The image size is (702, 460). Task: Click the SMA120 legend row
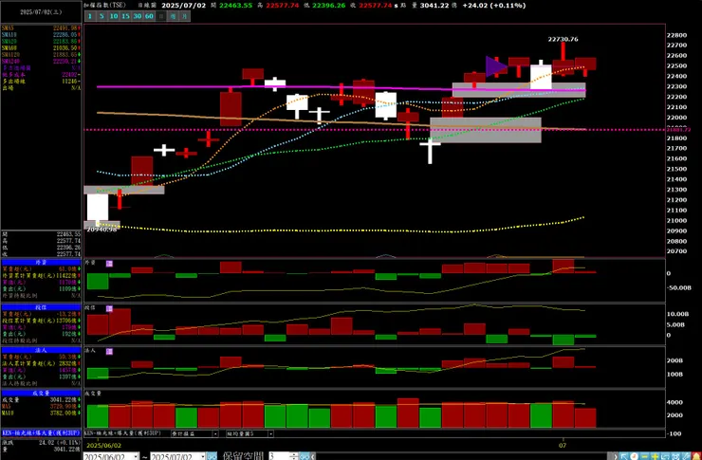click(x=41, y=55)
